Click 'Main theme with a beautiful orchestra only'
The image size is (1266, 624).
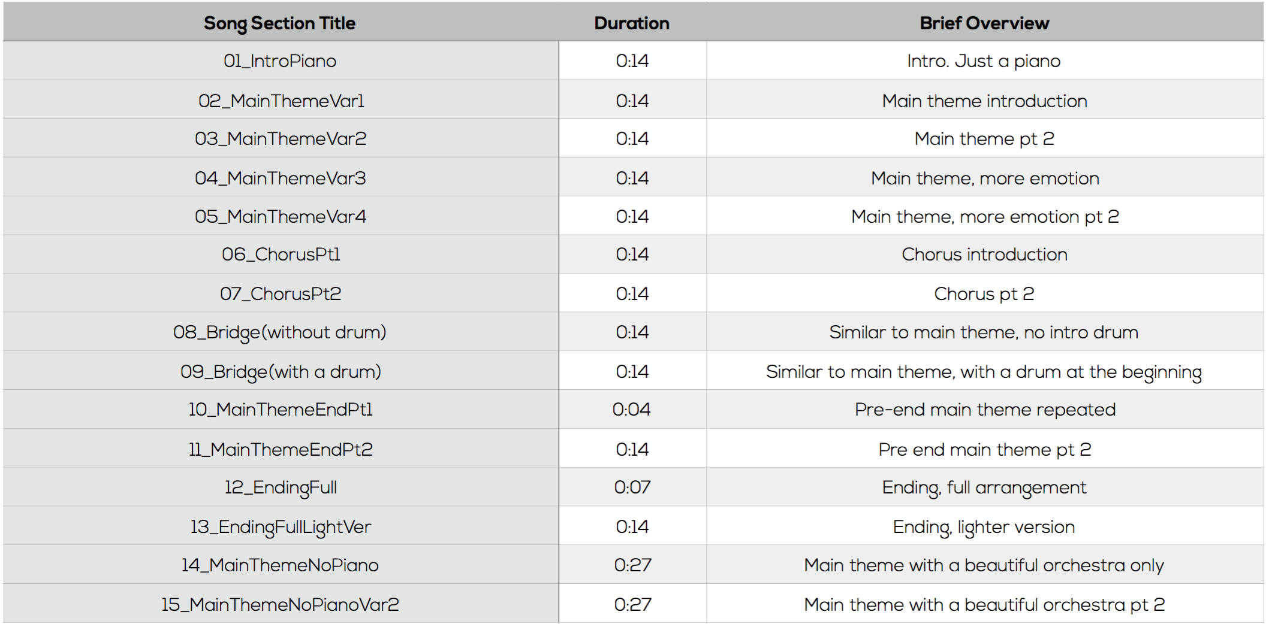click(984, 565)
